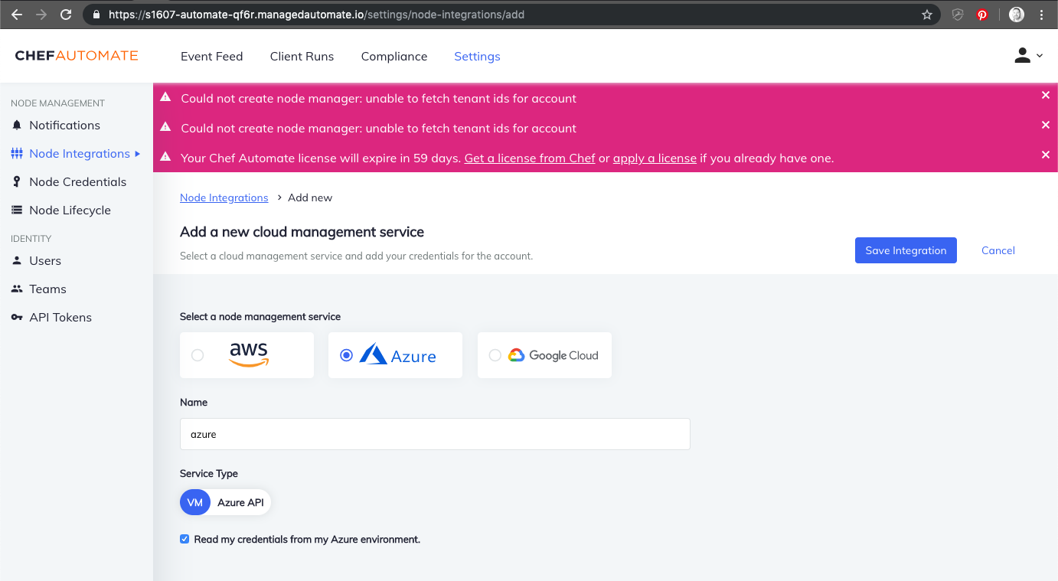Switch service type to VM
The width and height of the screenshot is (1058, 581).
pyautogui.click(x=195, y=502)
